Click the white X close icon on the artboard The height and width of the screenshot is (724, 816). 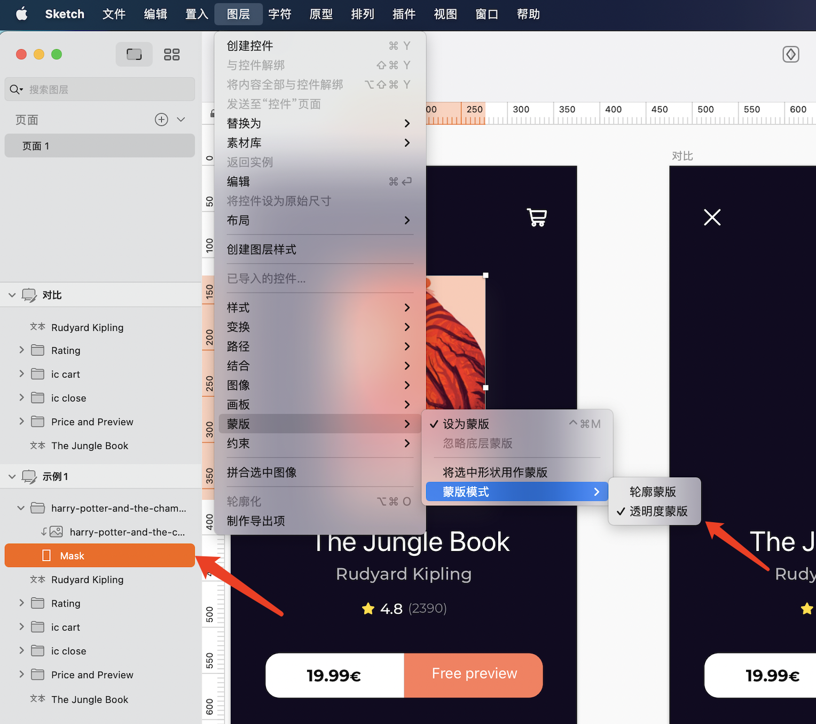pos(712,217)
